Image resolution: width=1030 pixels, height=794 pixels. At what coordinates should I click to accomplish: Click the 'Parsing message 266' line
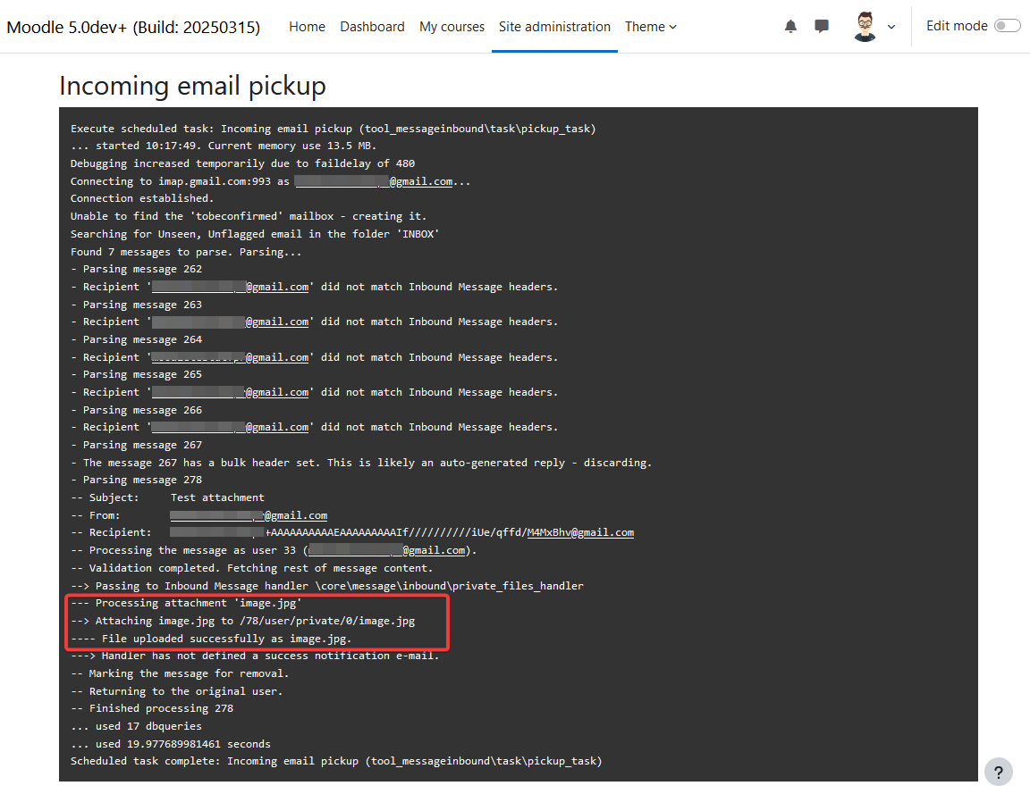[x=136, y=409]
